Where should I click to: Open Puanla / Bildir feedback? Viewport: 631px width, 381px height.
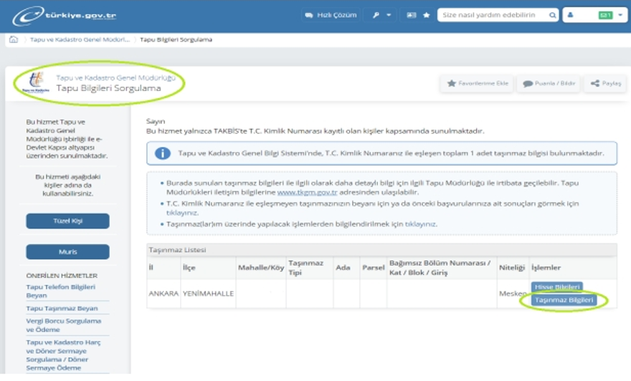coord(549,84)
